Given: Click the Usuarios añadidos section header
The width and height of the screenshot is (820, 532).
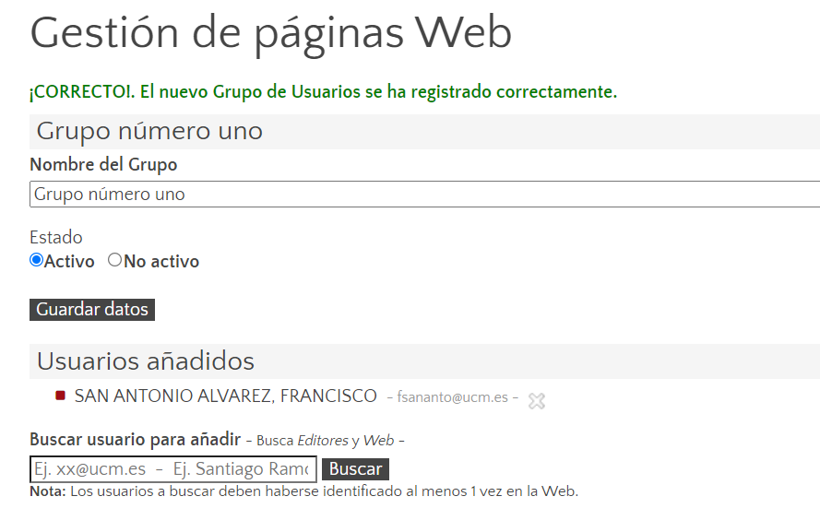Looking at the screenshot, I should coord(145,361).
